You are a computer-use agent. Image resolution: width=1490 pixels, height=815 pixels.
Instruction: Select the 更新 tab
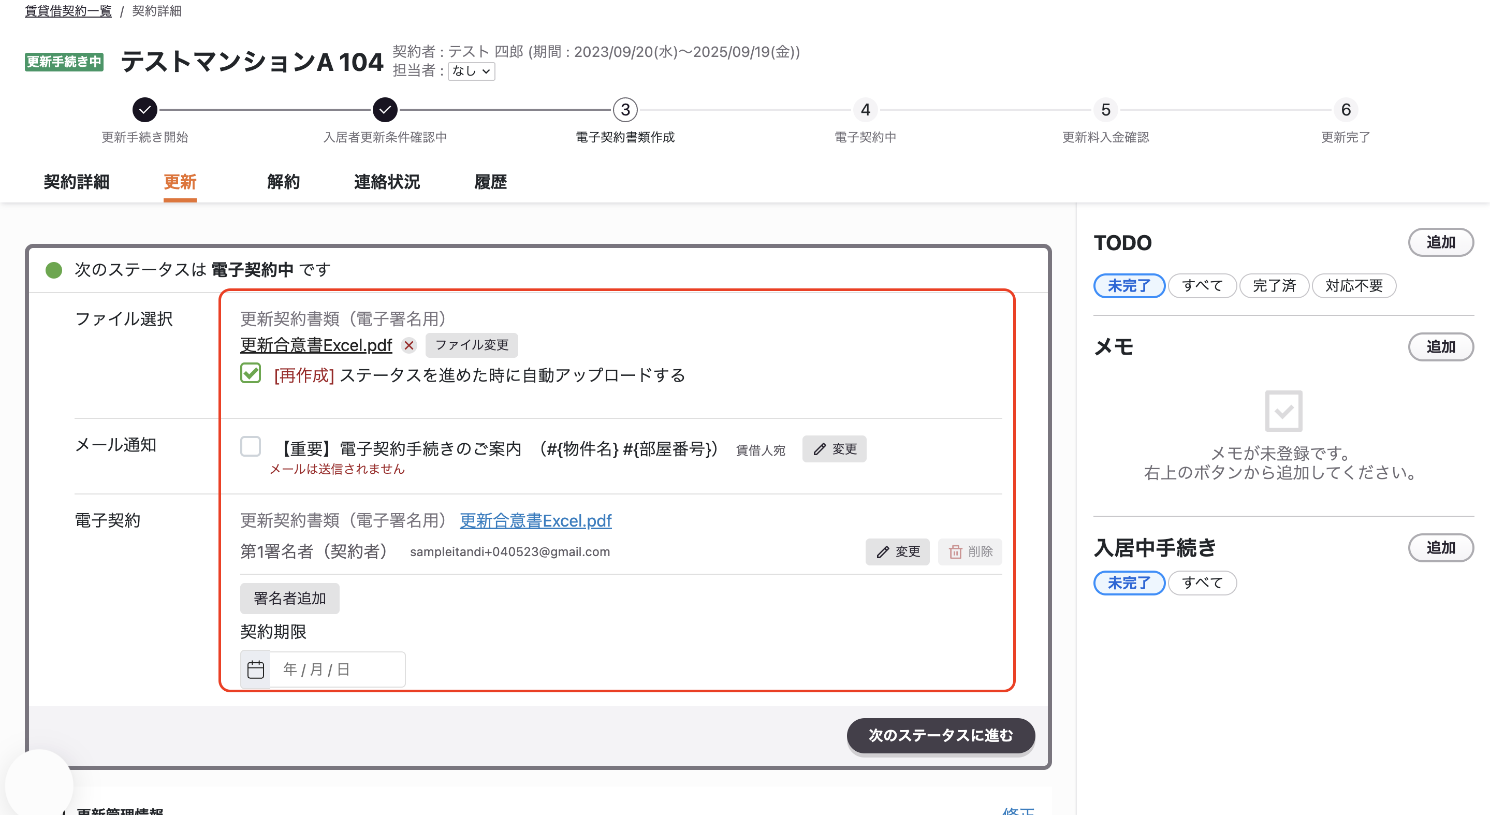point(180,182)
